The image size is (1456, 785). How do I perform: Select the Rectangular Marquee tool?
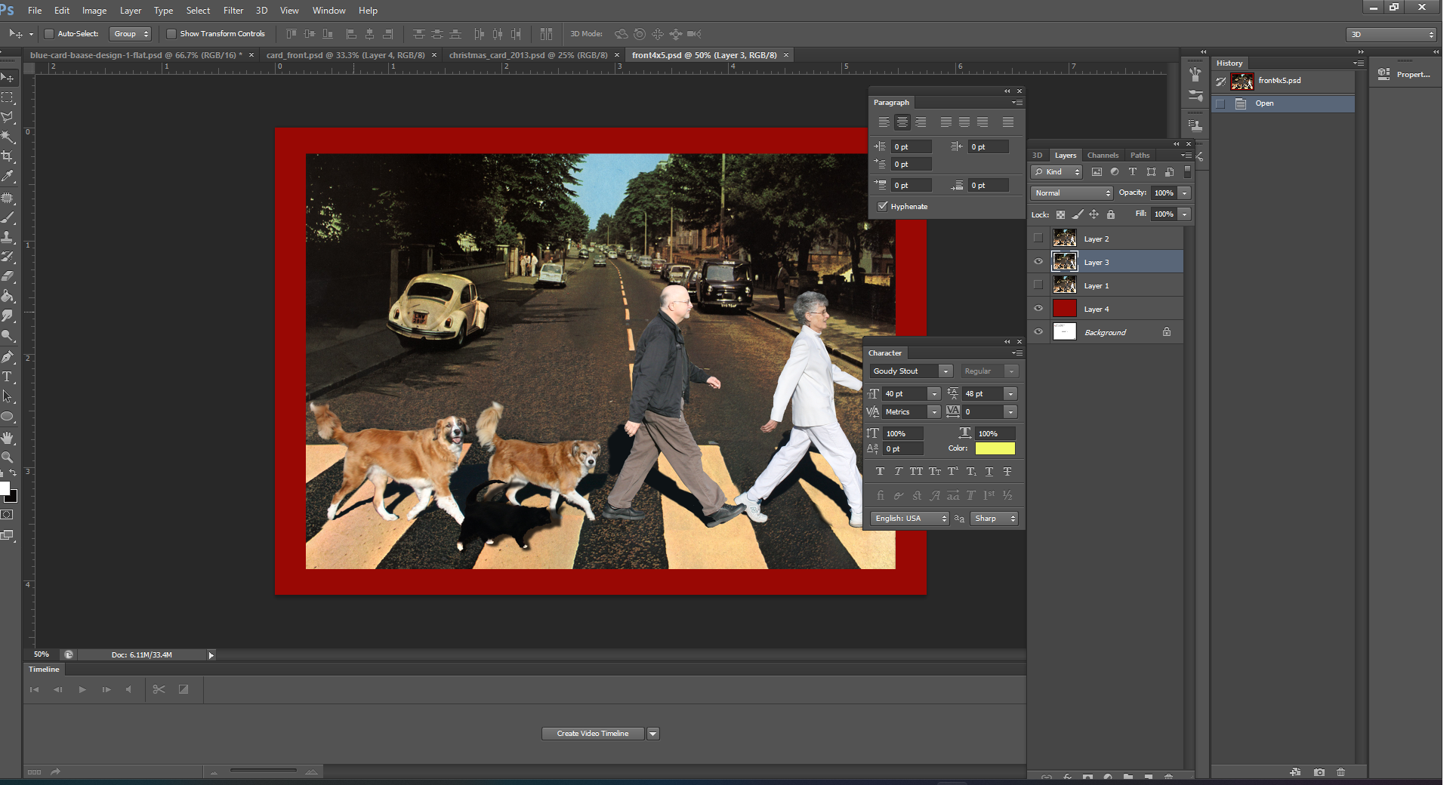[8, 97]
